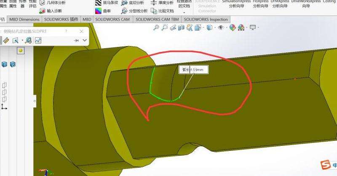The image size is (337, 176).
Task: Open Geometry Analysis (几何体分析) tool
Action: 53,3
